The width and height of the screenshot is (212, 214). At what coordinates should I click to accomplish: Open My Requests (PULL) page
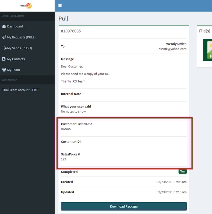[x=21, y=37]
